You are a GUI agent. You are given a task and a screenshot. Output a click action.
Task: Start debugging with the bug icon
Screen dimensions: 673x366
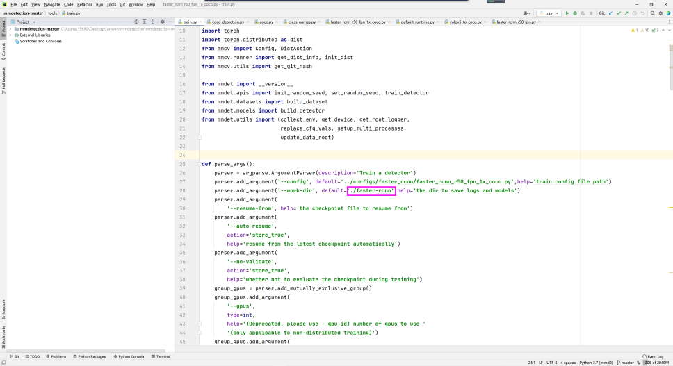coord(575,13)
